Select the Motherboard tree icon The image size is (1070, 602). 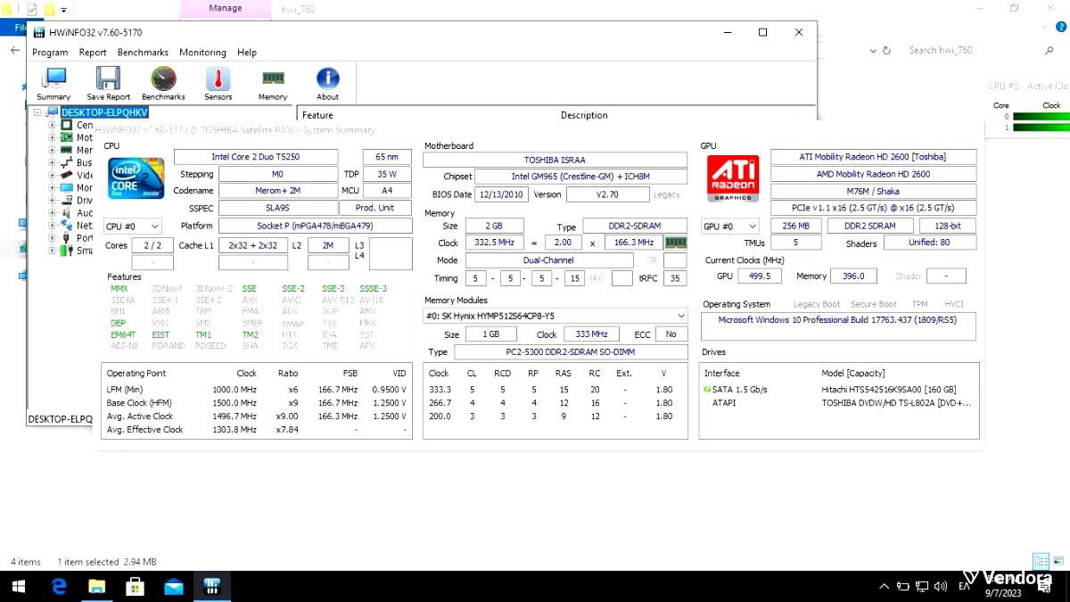click(66, 138)
